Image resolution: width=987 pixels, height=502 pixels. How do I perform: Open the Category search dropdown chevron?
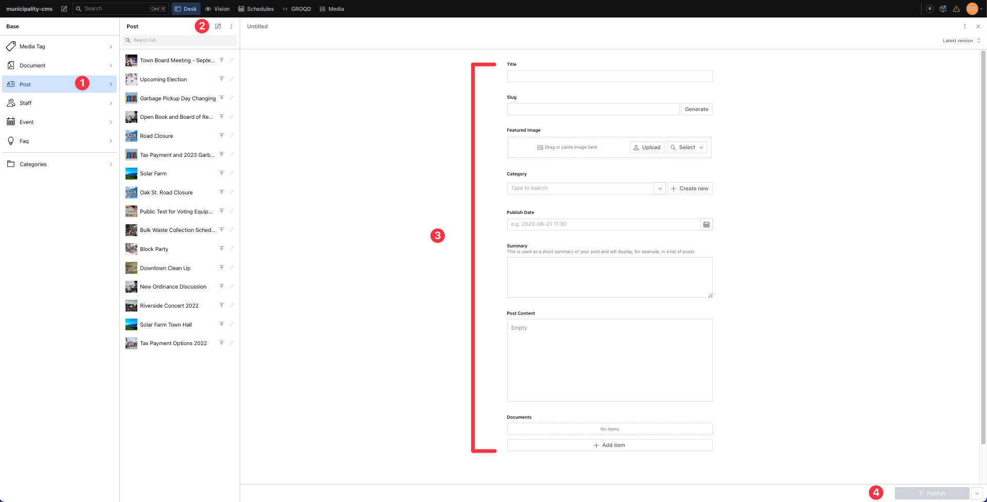659,188
